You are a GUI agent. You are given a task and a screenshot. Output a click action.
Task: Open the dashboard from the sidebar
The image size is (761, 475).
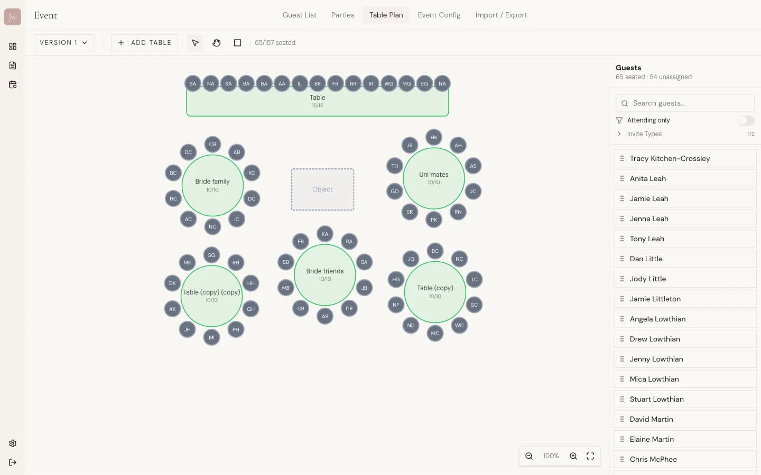(x=13, y=46)
